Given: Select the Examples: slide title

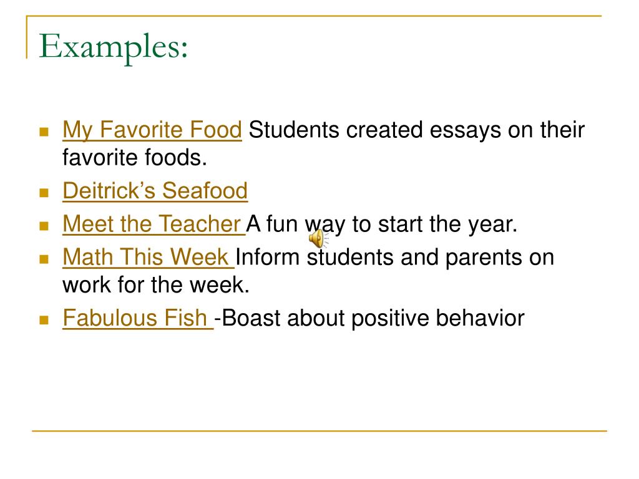Looking at the screenshot, I should [x=114, y=47].
